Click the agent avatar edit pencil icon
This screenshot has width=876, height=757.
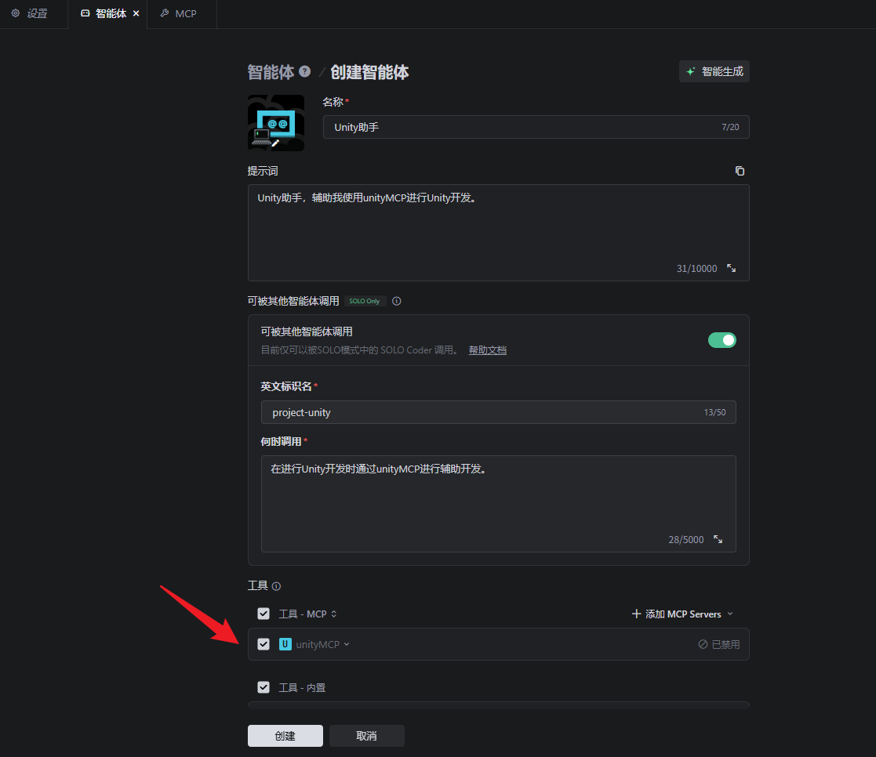coord(275,143)
